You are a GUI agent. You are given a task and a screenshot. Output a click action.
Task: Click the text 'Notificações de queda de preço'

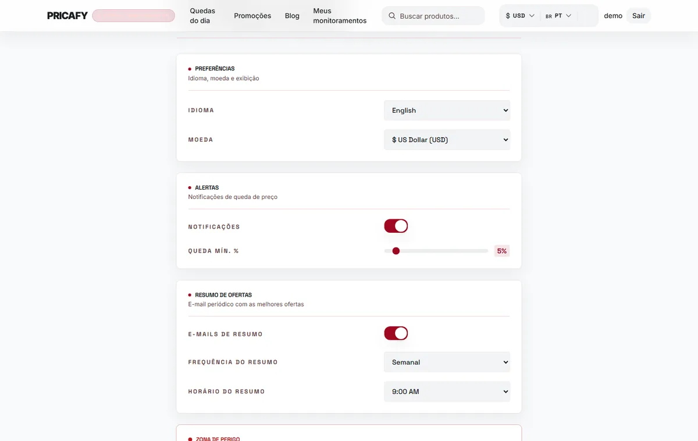(233, 197)
